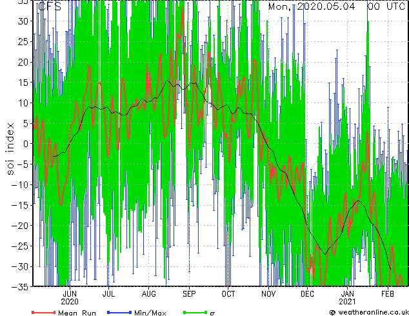The width and height of the screenshot is (409, 316).
Task: Click the y-axis value 25
Action: pyautogui.click(x=24, y=41)
